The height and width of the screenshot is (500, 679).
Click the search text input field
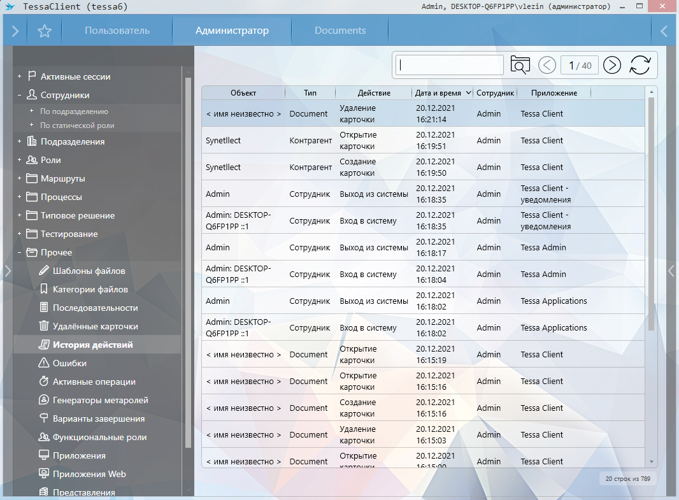point(450,65)
